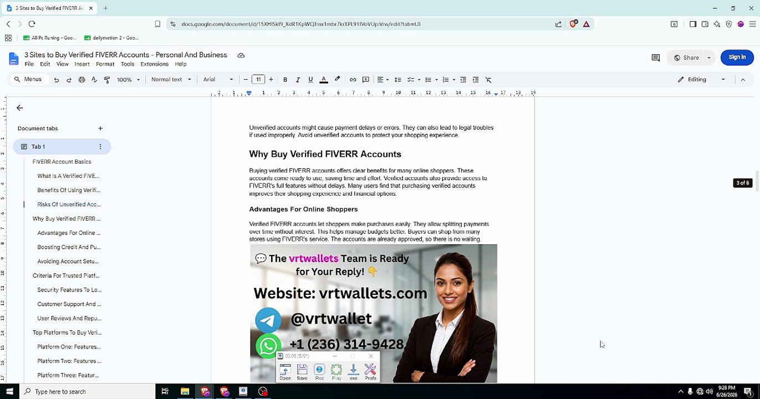
Task: Open the Insert menu
Action: click(82, 64)
